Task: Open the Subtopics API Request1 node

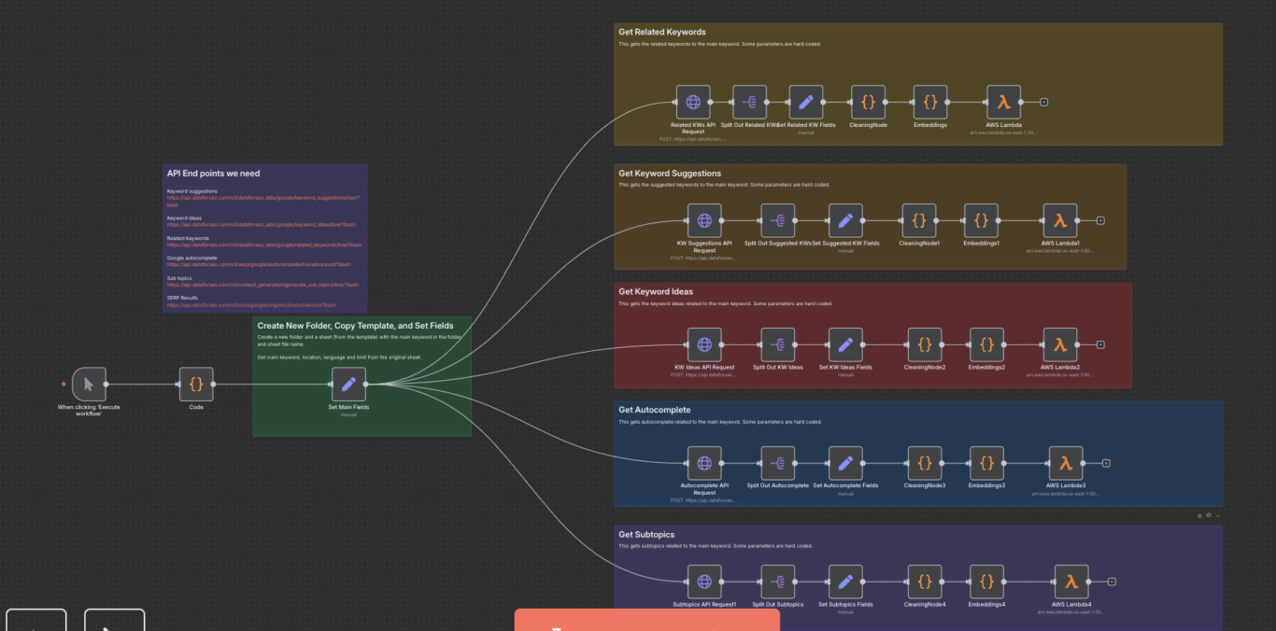Action: tap(703, 581)
